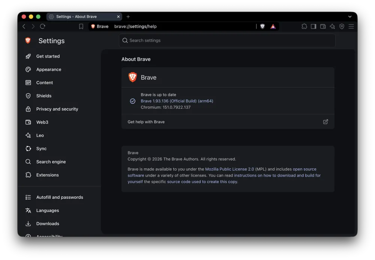Click the Downloads arrow icon
375x260 pixels.
28,223
